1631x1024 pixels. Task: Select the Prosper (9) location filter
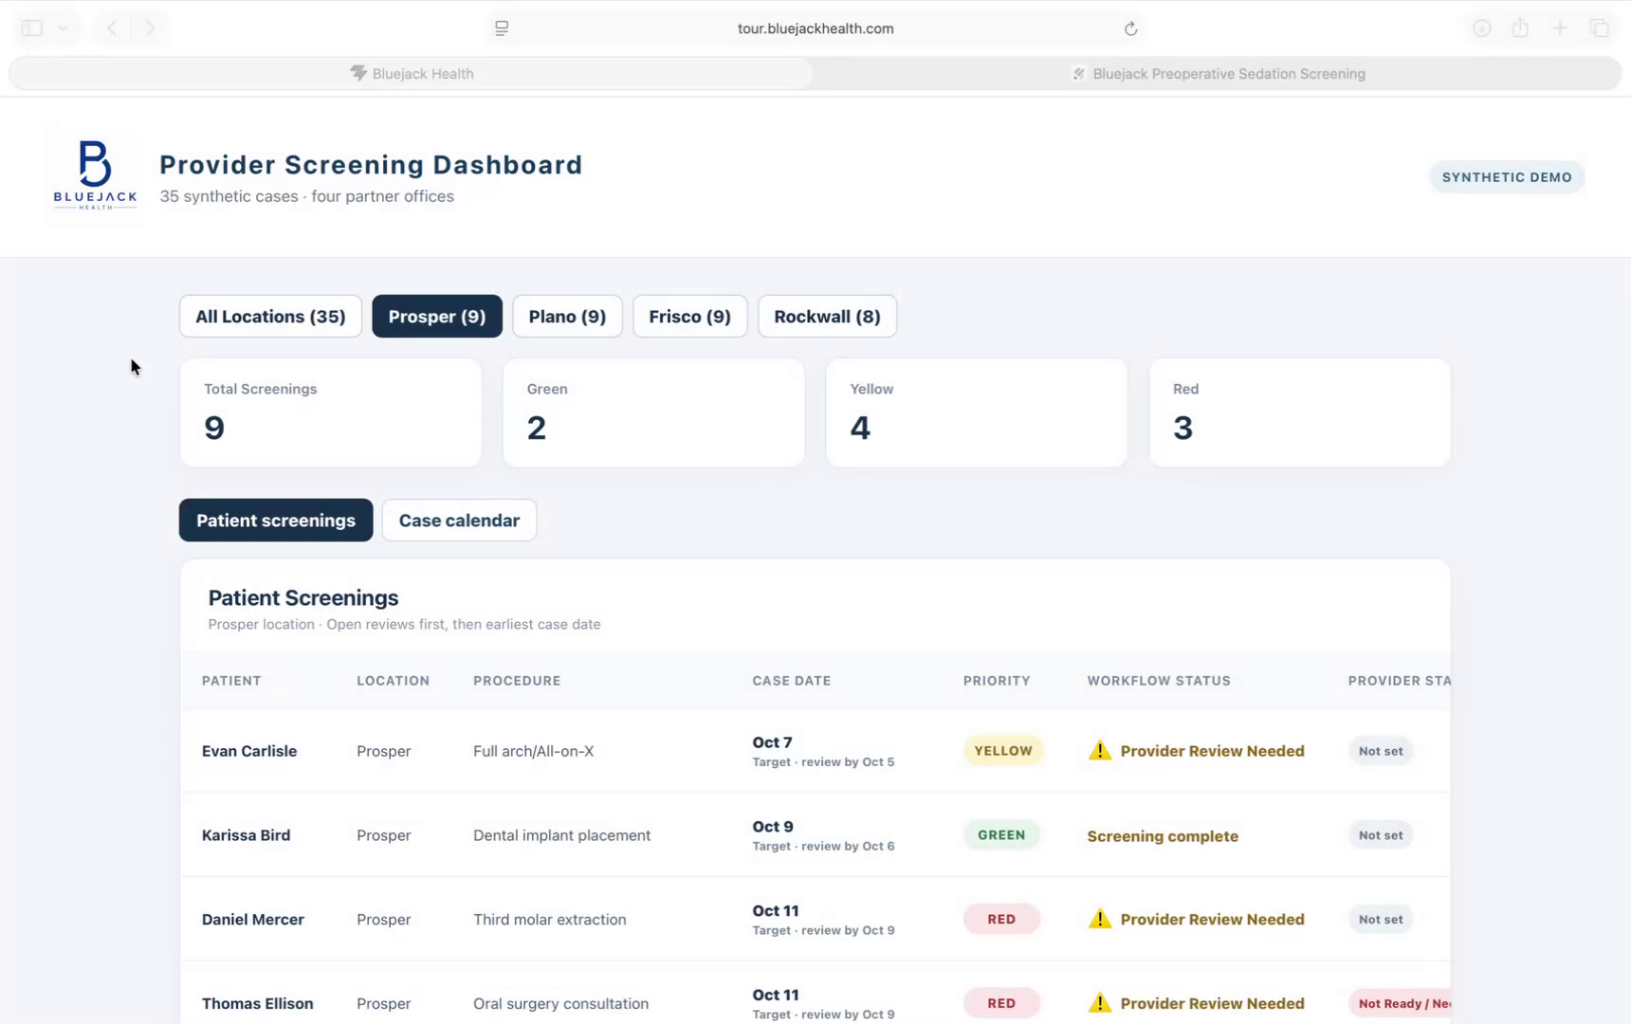click(437, 317)
